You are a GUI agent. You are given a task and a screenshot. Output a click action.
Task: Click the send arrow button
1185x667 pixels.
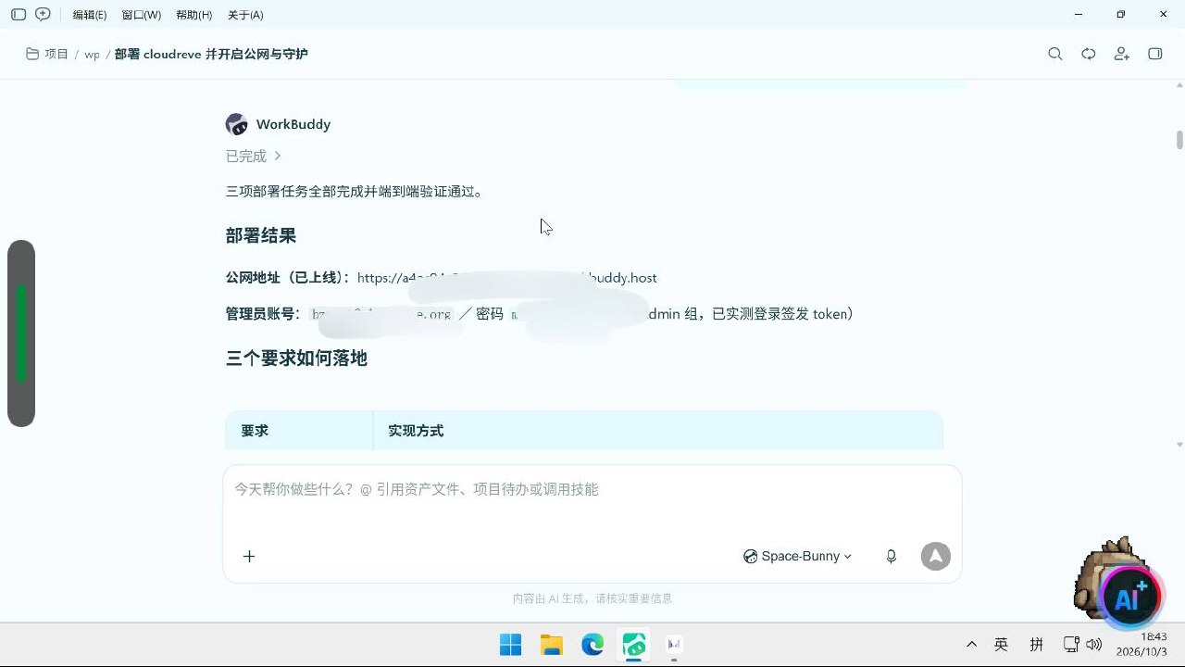click(x=935, y=556)
